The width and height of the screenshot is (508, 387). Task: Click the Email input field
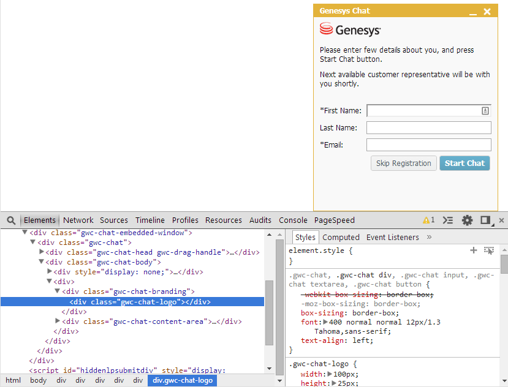(x=428, y=145)
